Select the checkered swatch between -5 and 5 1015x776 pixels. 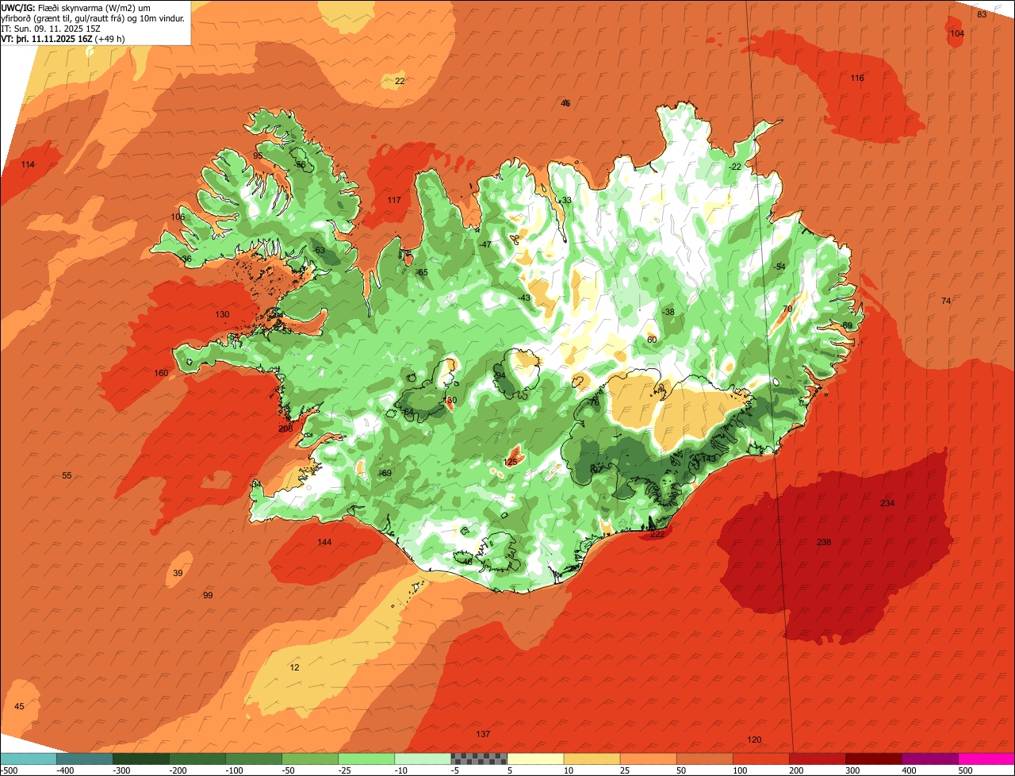click(478, 758)
